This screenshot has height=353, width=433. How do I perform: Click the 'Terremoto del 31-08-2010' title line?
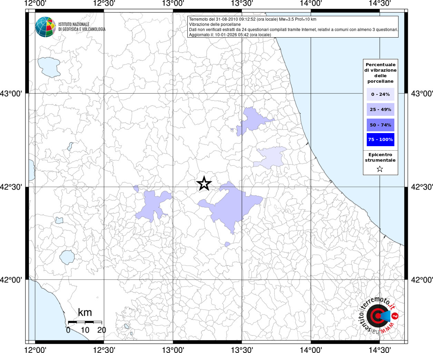[x=253, y=19]
